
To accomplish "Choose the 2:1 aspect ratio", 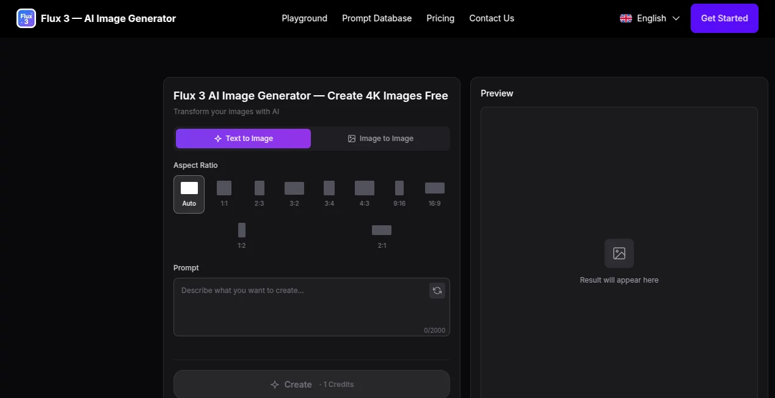I will point(382,236).
